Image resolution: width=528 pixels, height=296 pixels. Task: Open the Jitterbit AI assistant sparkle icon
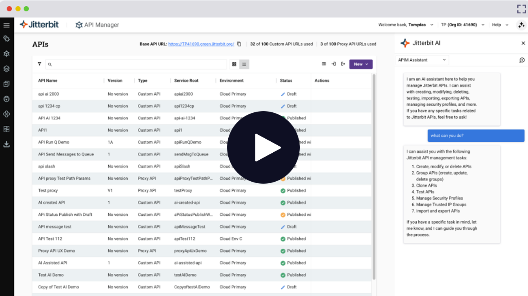click(x=521, y=25)
